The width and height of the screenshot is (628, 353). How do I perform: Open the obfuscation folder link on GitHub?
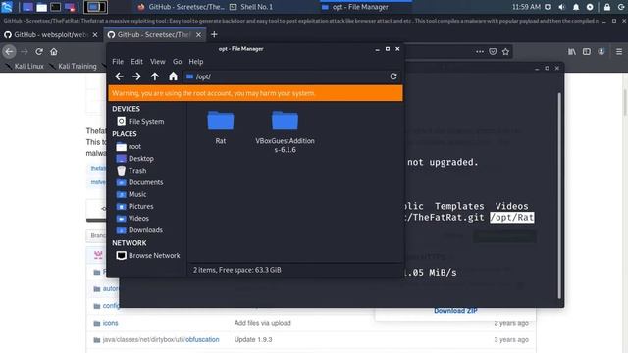click(x=202, y=340)
